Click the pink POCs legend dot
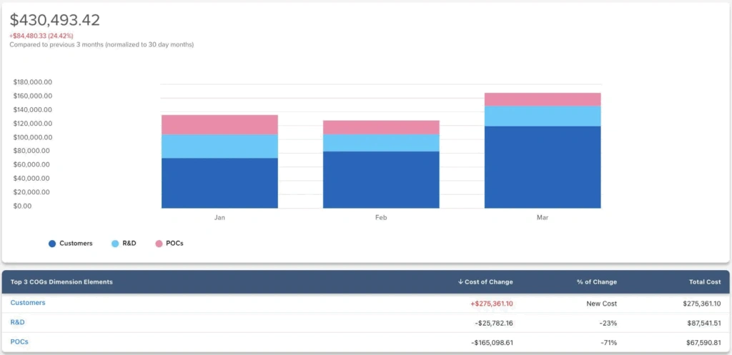This screenshot has width=732, height=355. coord(159,244)
